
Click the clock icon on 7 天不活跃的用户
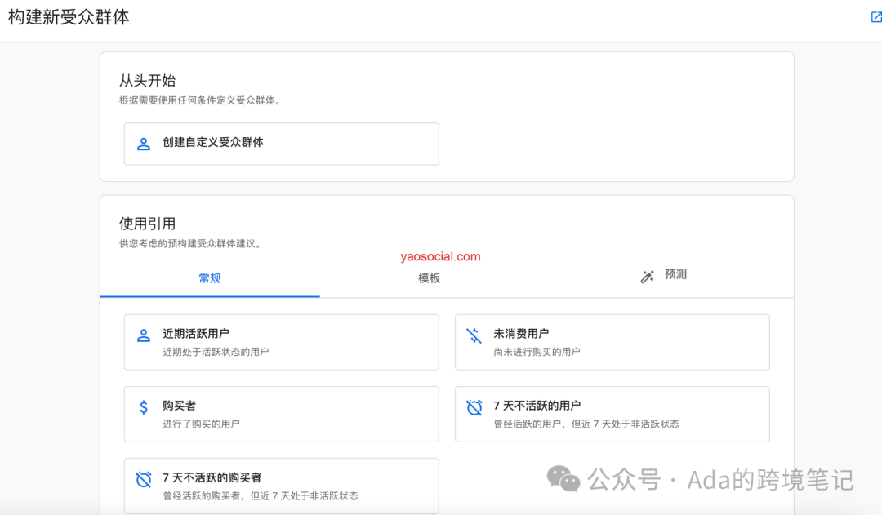474,406
